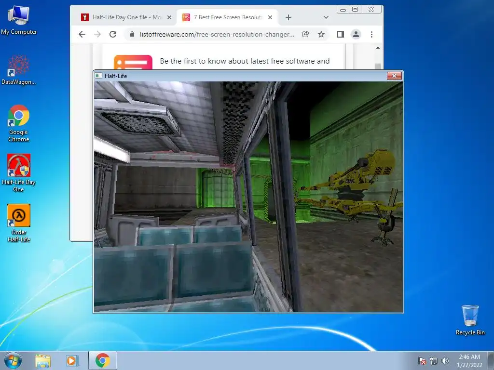This screenshot has height=370, width=494.
Task: Expand the tab search chevron in Chrome
Action: tap(326, 17)
